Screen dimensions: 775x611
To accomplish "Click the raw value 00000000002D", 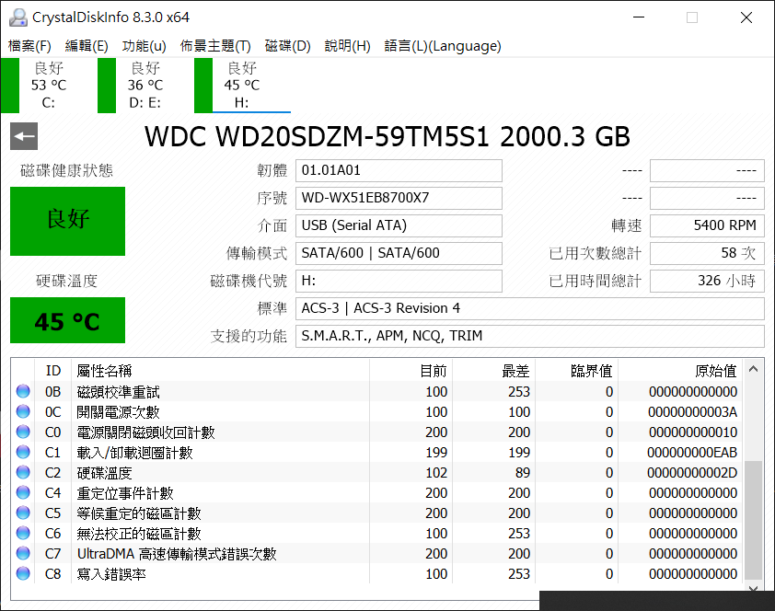I will (692, 473).
